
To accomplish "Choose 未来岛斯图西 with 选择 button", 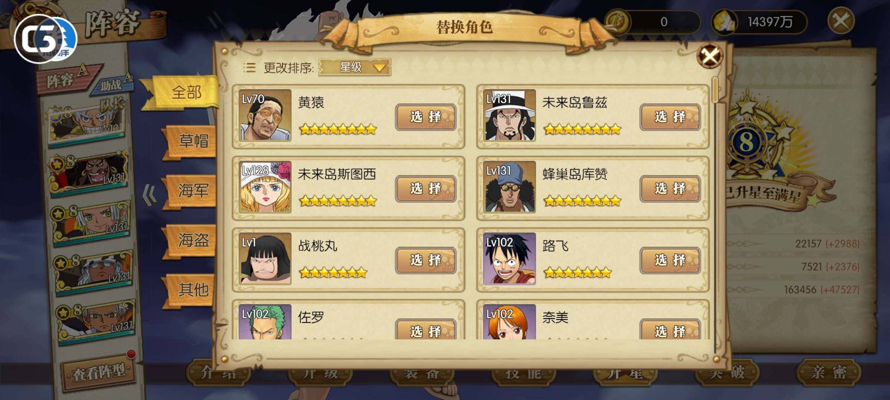I will click(x=426, y=189).
